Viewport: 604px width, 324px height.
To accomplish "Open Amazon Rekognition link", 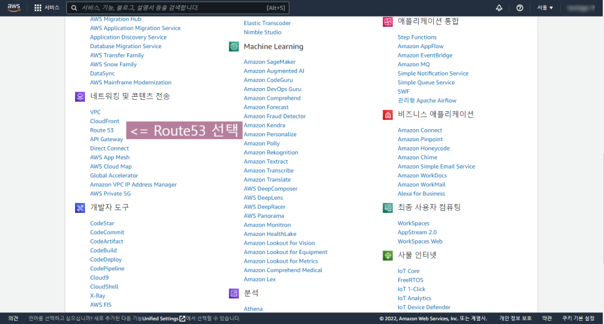I will click(271, 152).
